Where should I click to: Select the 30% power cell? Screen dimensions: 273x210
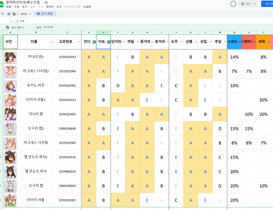click(x=263, y=100)
